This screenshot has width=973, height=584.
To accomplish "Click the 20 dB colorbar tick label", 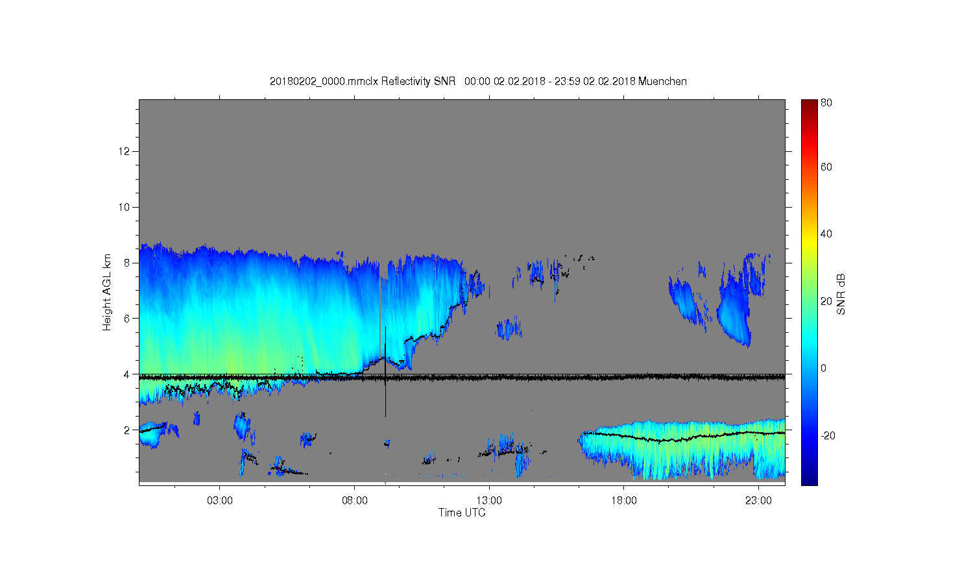I will [x=826, y=301].
